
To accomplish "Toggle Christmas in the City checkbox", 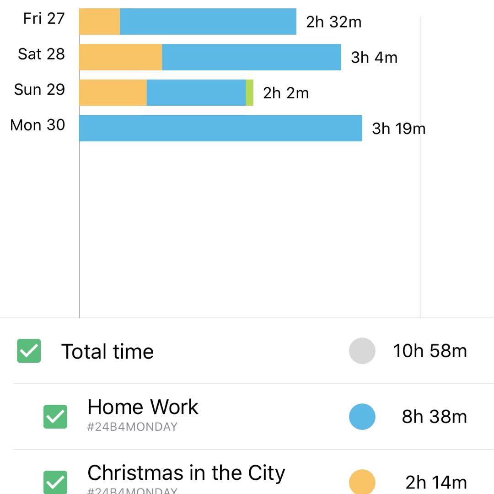I will pos(55,482).
